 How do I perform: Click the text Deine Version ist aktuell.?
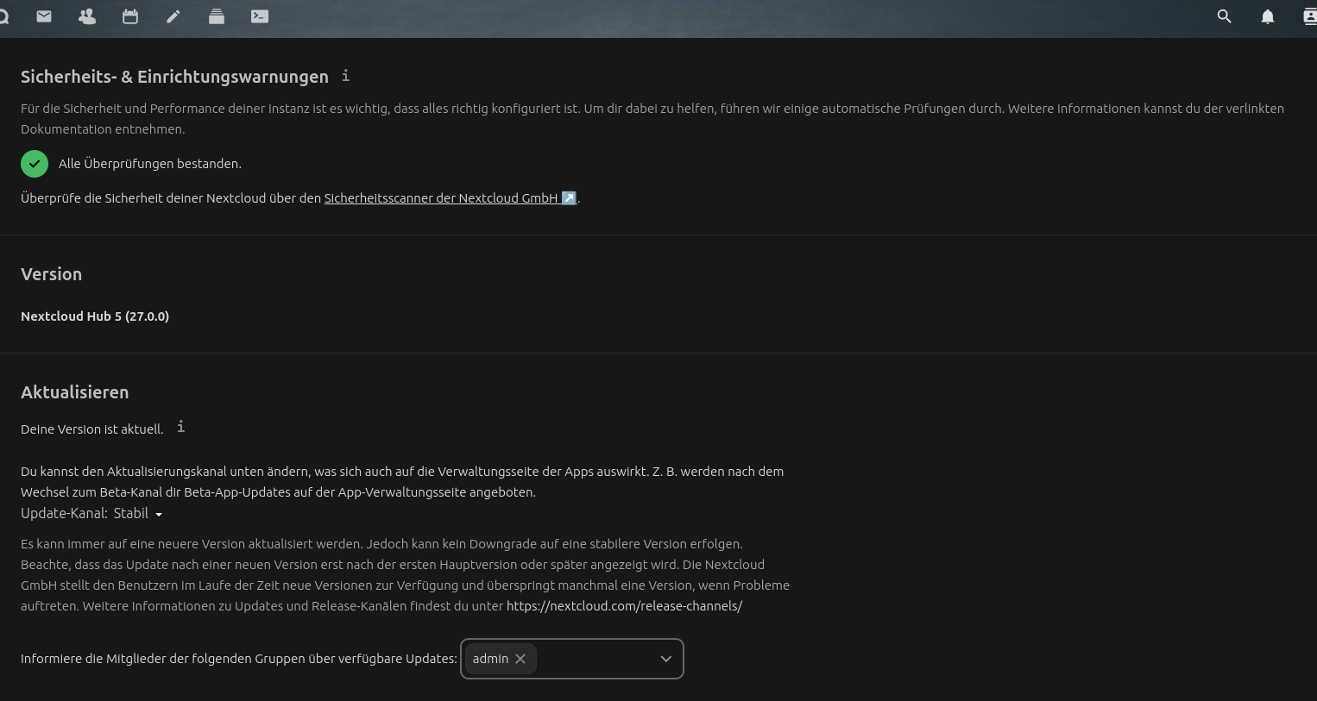tap(92, 429)
